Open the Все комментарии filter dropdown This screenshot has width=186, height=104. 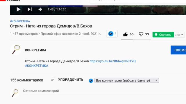click(x=127, y=80)
